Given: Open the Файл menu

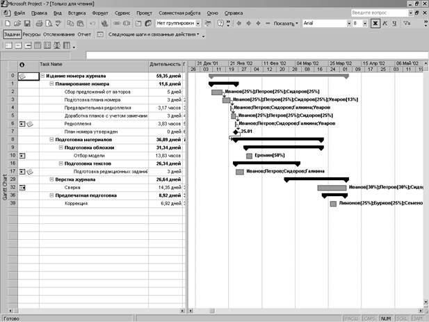Looking at the screenshot, I should pos(19,13).
